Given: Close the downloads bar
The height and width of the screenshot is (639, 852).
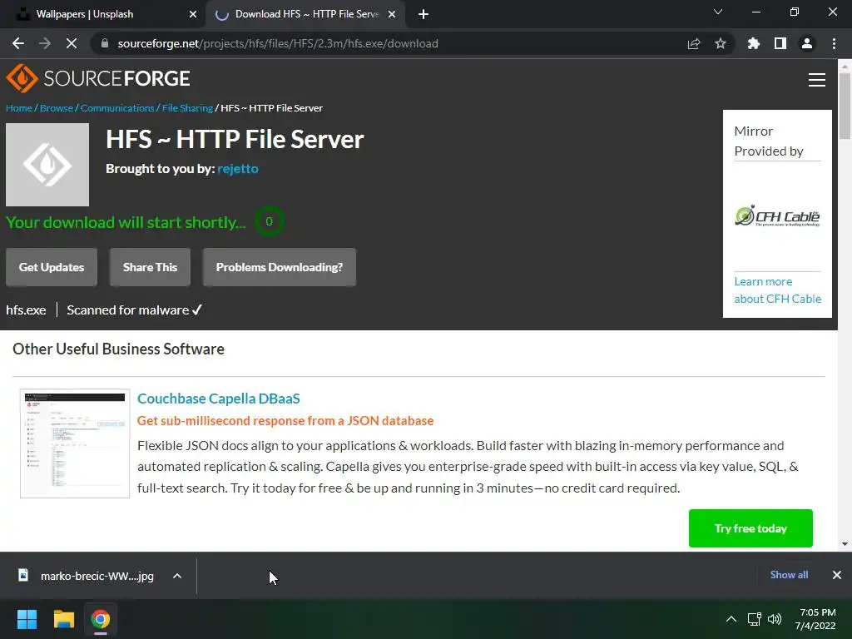Looking at the screenshot, I should point(837,575).
